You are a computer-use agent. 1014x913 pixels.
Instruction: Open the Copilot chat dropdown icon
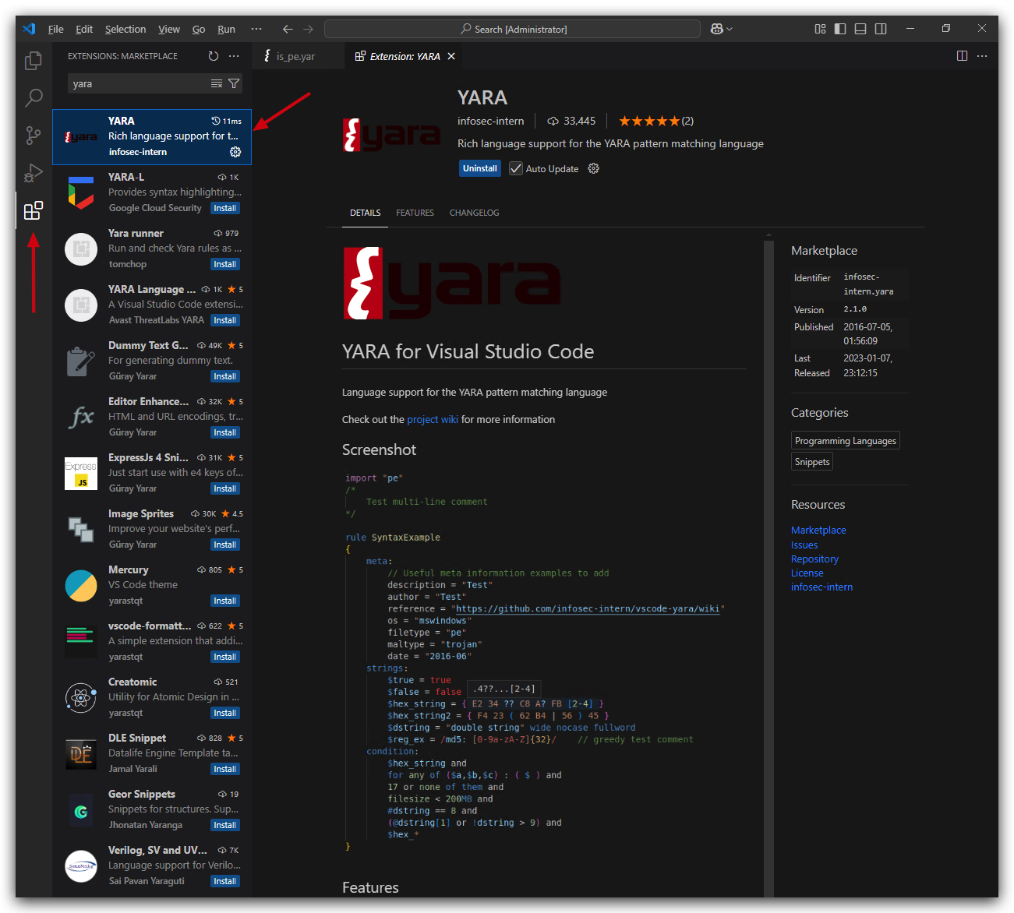click(x=722, y=29)
